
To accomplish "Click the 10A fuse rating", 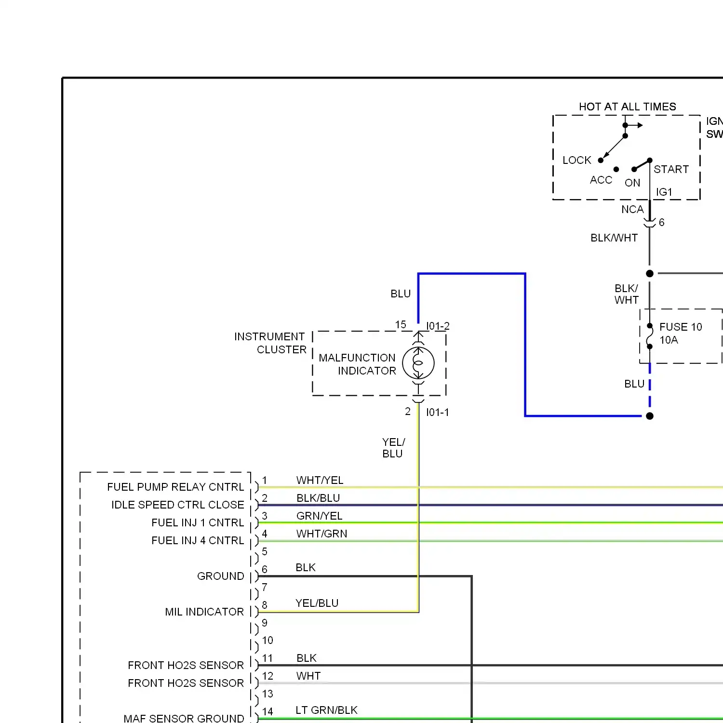I will pos(669,340).
